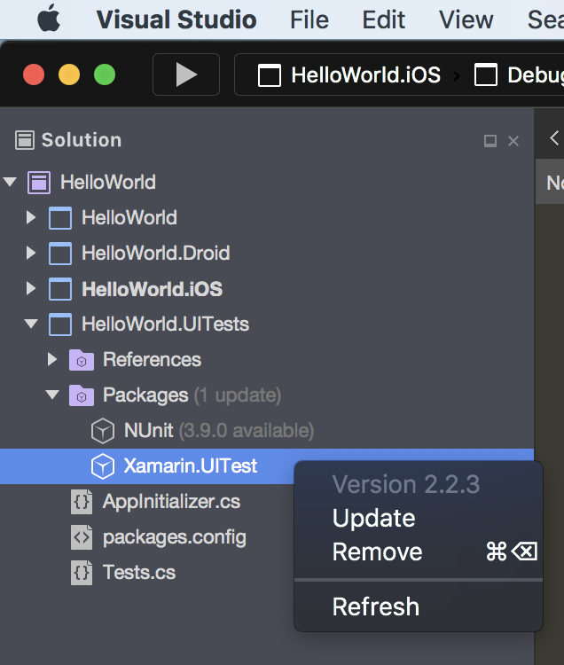Click the packages.config file icon

point(82,537)
